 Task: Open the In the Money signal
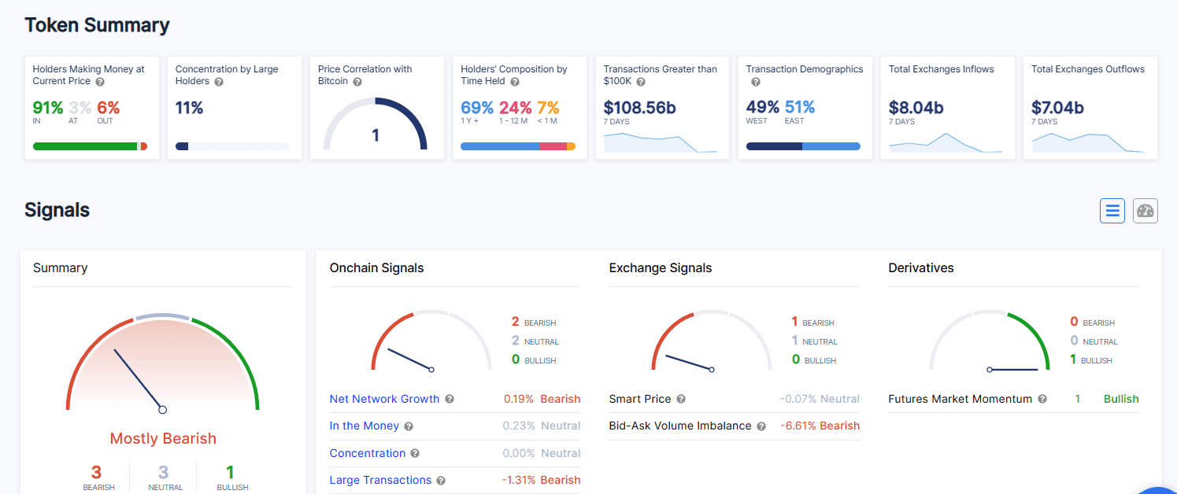point(364,426)
